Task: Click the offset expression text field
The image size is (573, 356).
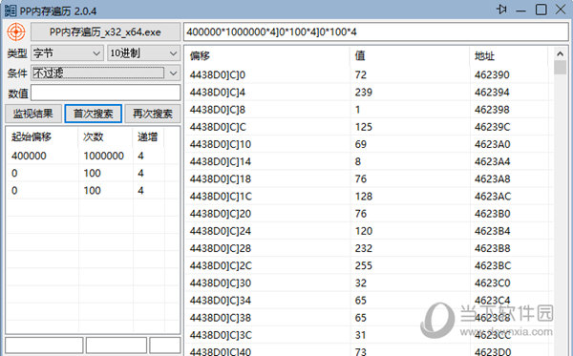Action: click(x=376, y=32)
